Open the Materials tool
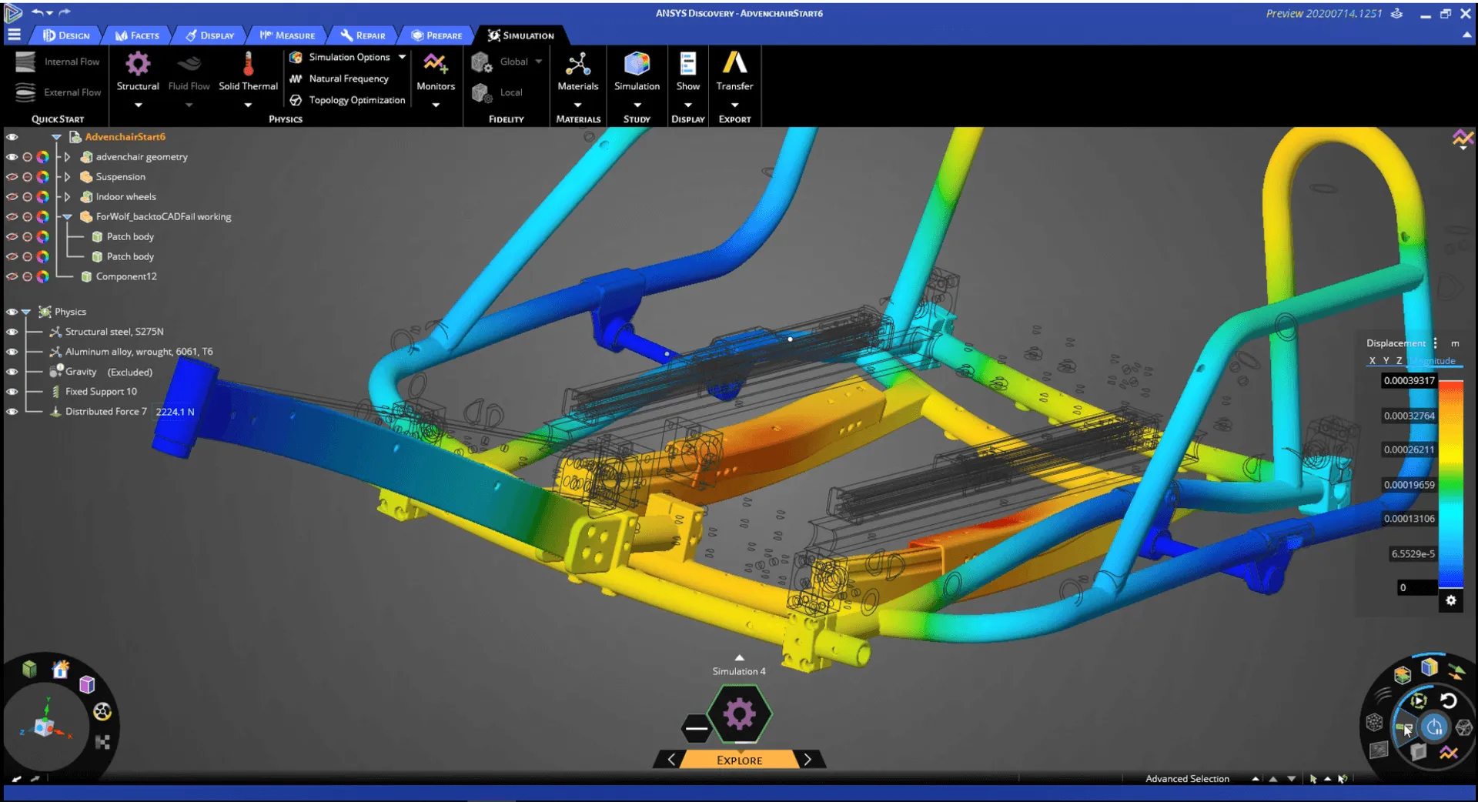1478x802 pixels. point(577,64)
